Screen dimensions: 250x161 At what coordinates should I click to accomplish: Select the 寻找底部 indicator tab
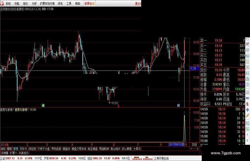point(56,149)
